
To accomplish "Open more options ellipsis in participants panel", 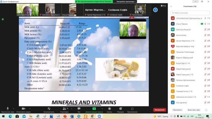I will [x=206, y=110].
